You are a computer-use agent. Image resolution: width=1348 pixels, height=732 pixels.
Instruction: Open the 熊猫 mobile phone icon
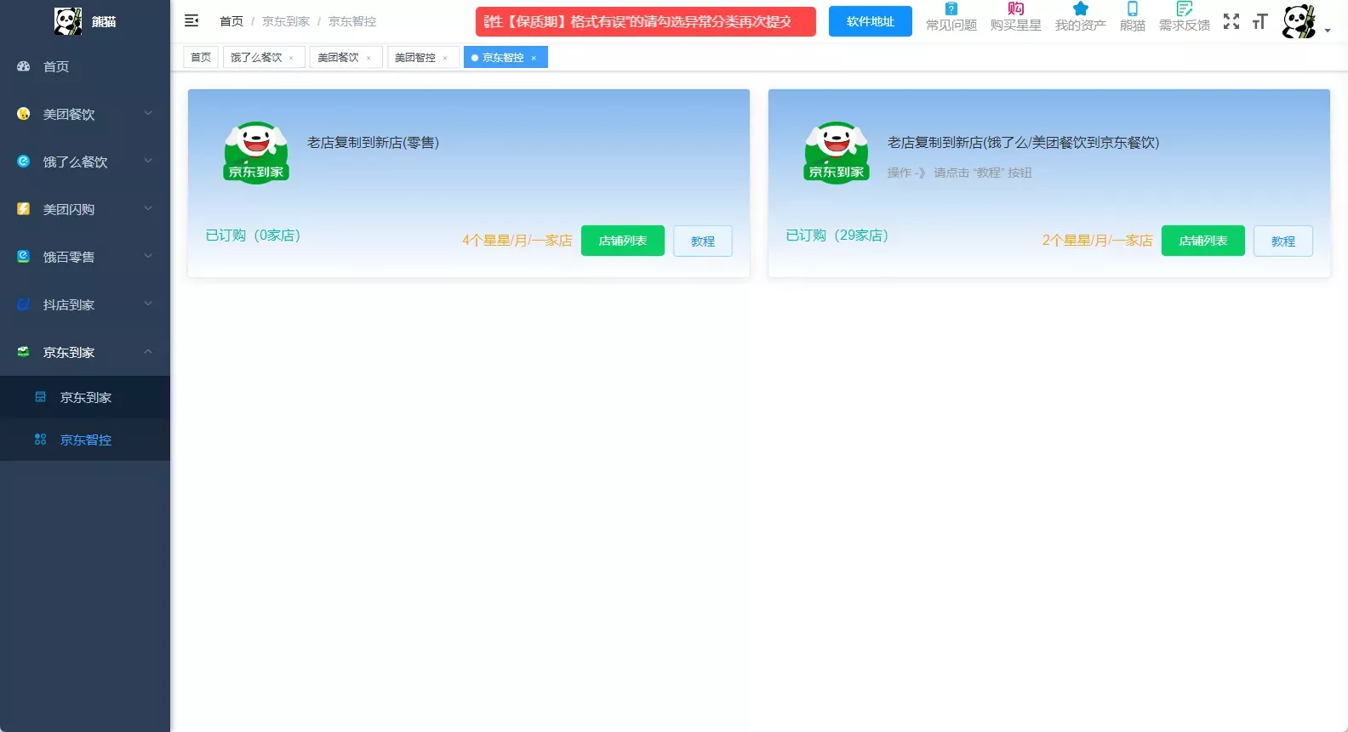coord(1132,9)
